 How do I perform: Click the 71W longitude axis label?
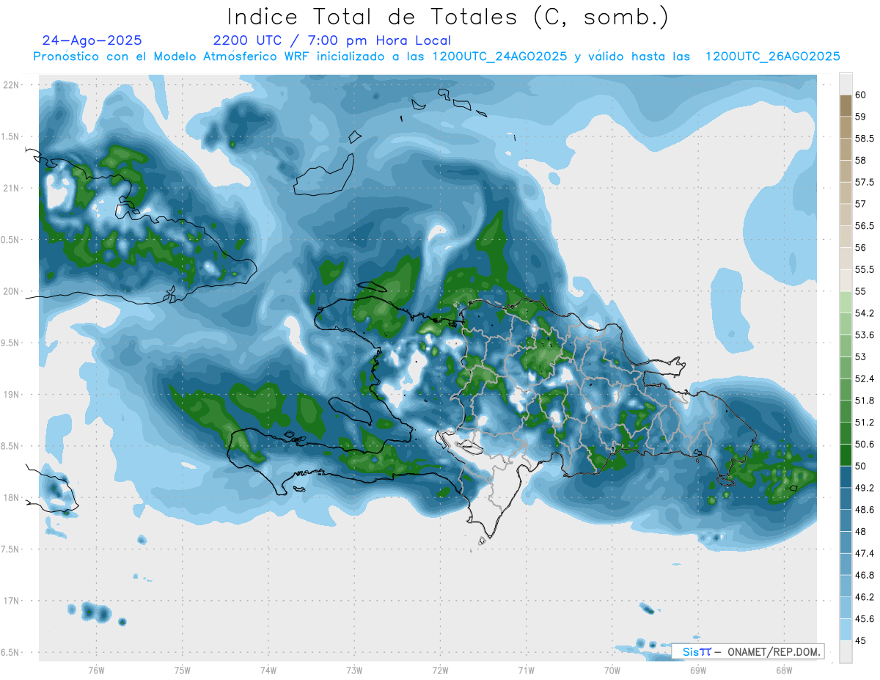point(526,670)
